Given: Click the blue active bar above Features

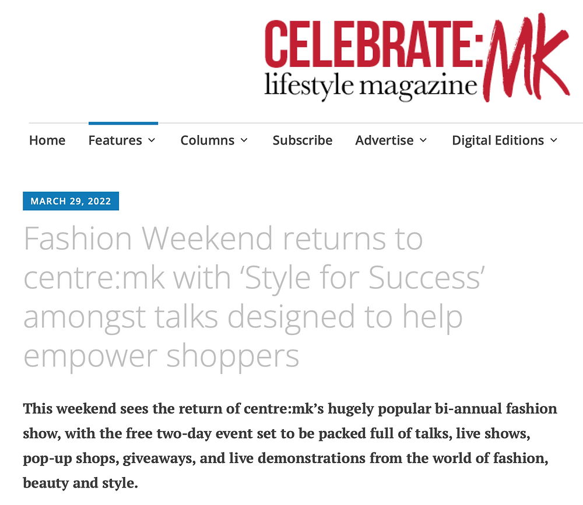Looking at the screenshot, I should point(123,123).
